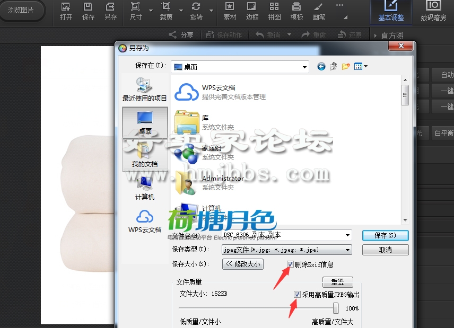This screenshot has width=454, height=328.
Task: Click the 打开 (Open) toolbar icon
Action: 66,11
